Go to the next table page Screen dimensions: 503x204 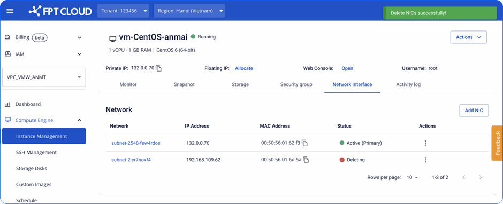pos(480,177)
